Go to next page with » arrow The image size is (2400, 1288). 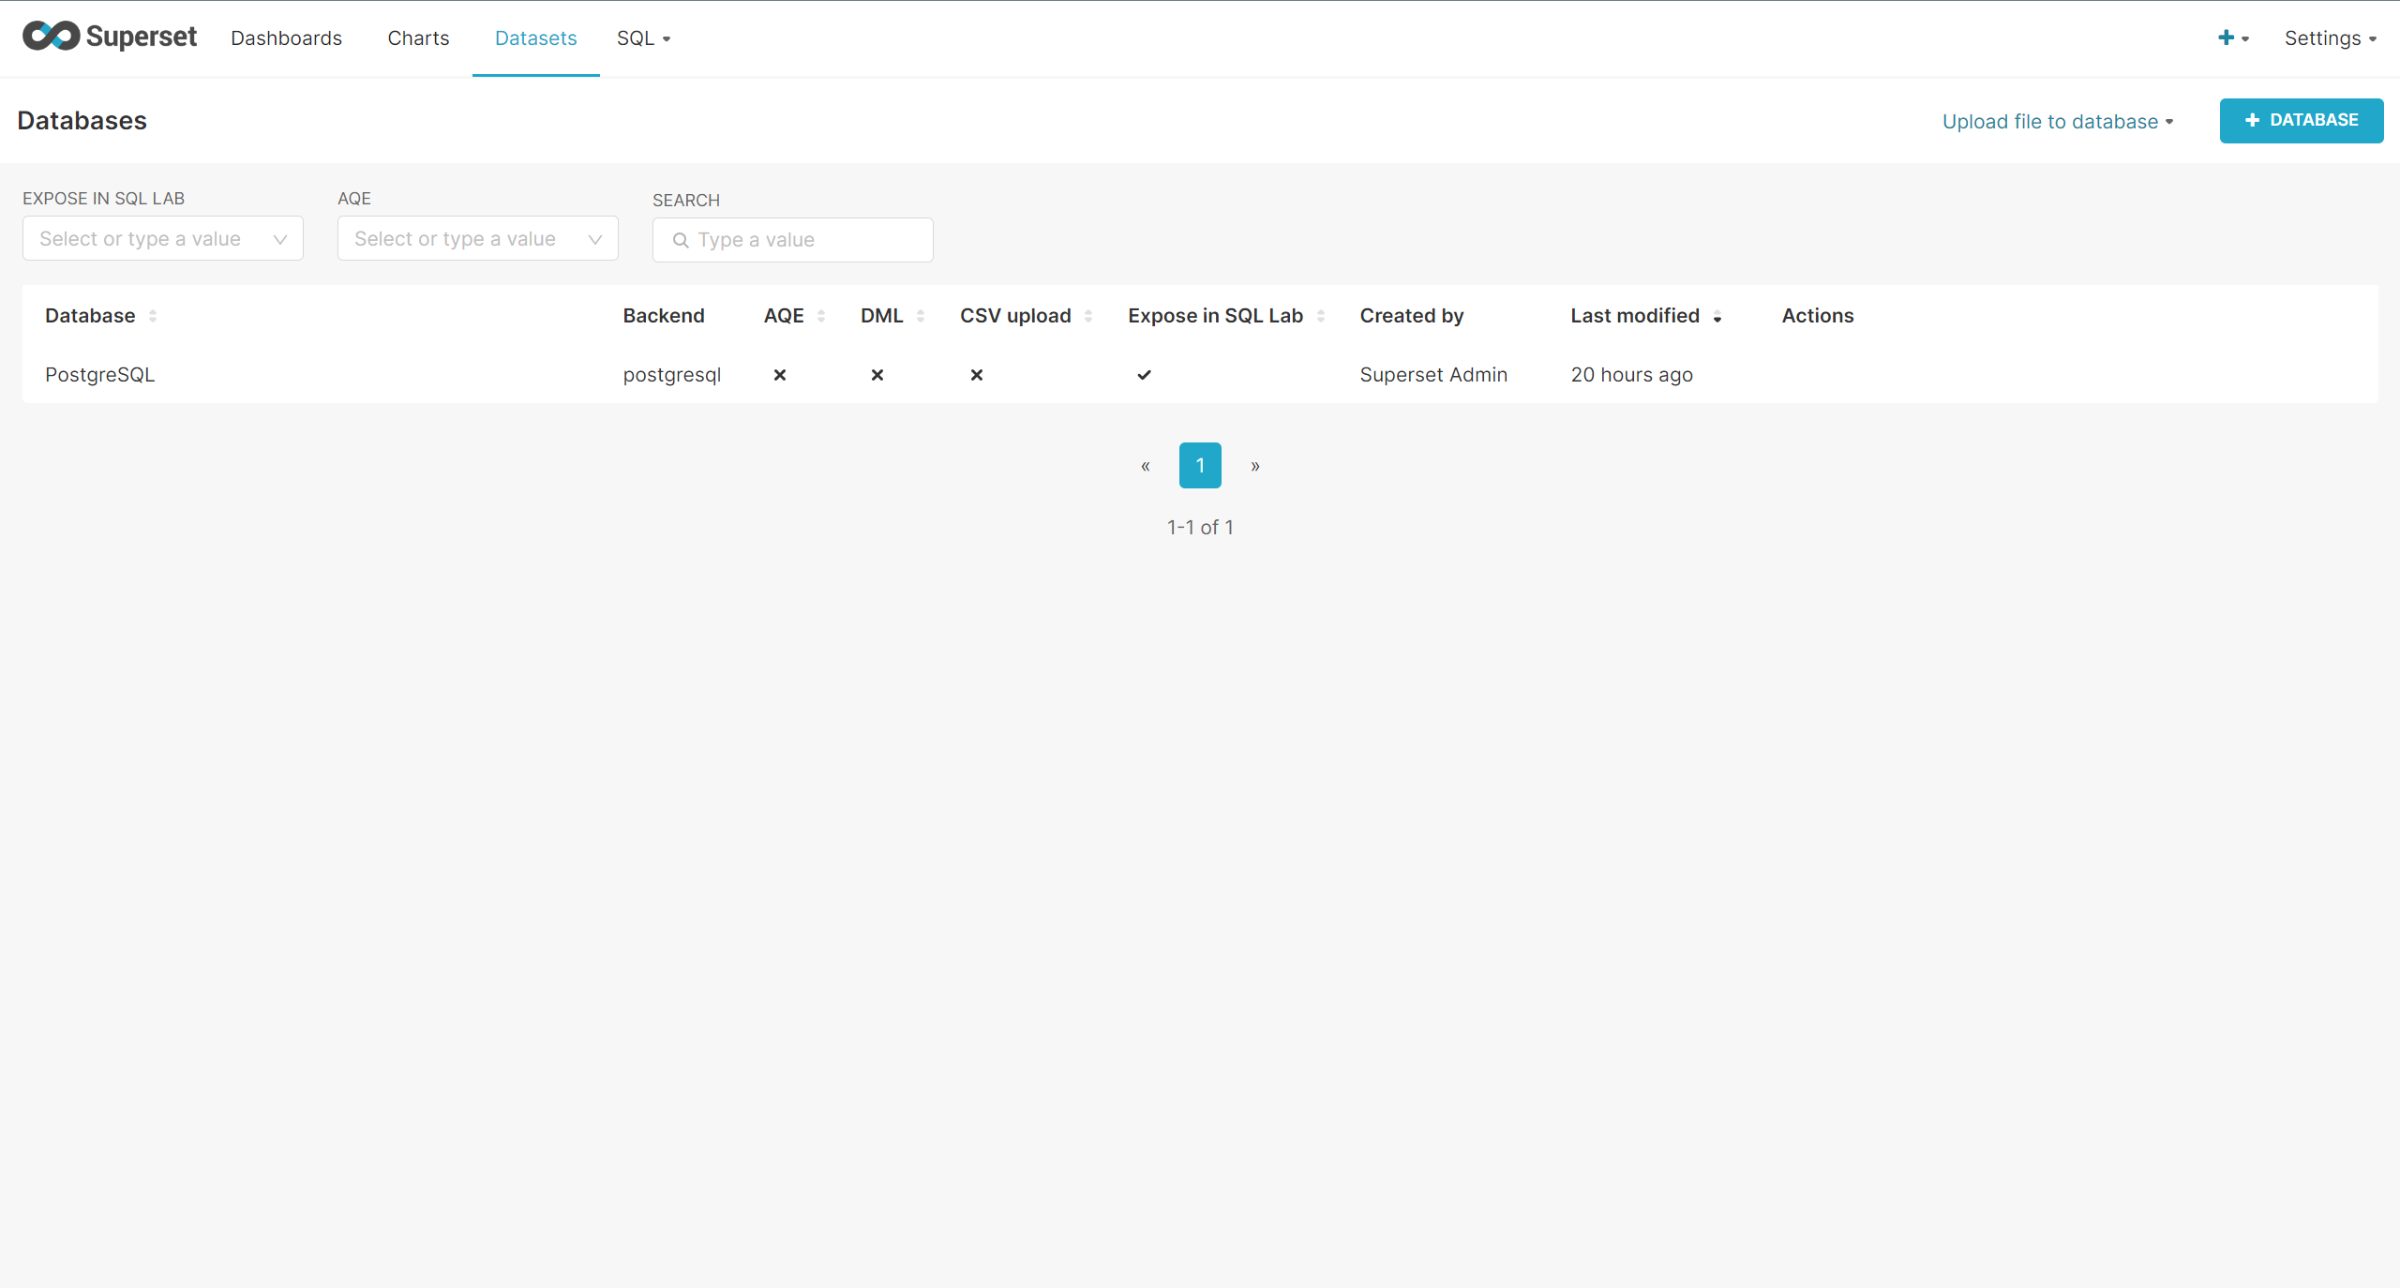pyautogui.click(x=1255, y=466)
